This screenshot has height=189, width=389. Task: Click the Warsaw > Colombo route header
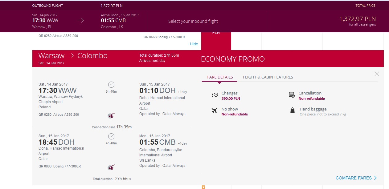tap(73, 56)
